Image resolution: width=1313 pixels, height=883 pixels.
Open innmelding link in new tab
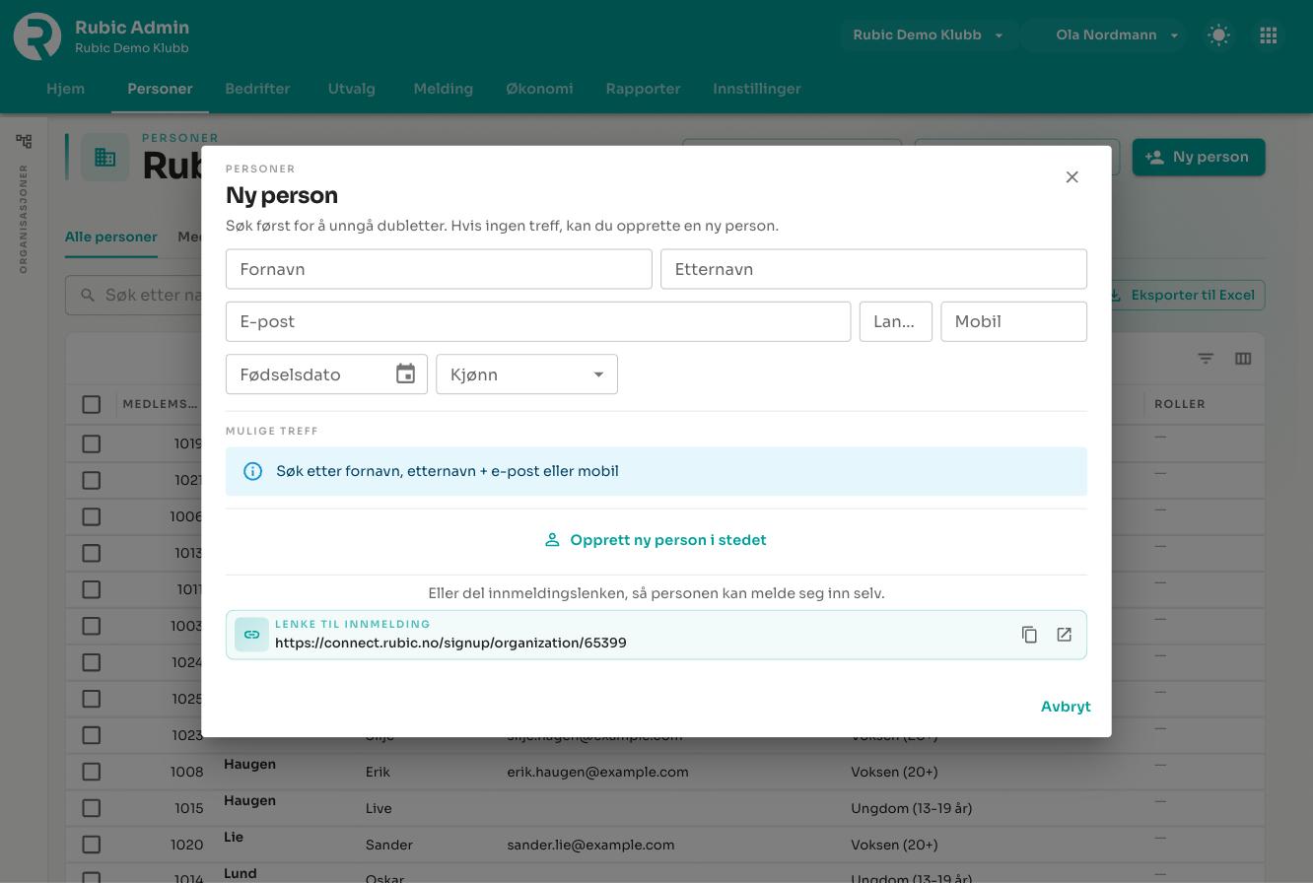[1064, 635]
